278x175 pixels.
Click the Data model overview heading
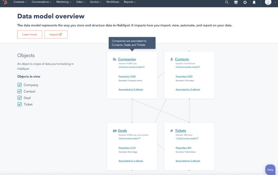[51, 16]
